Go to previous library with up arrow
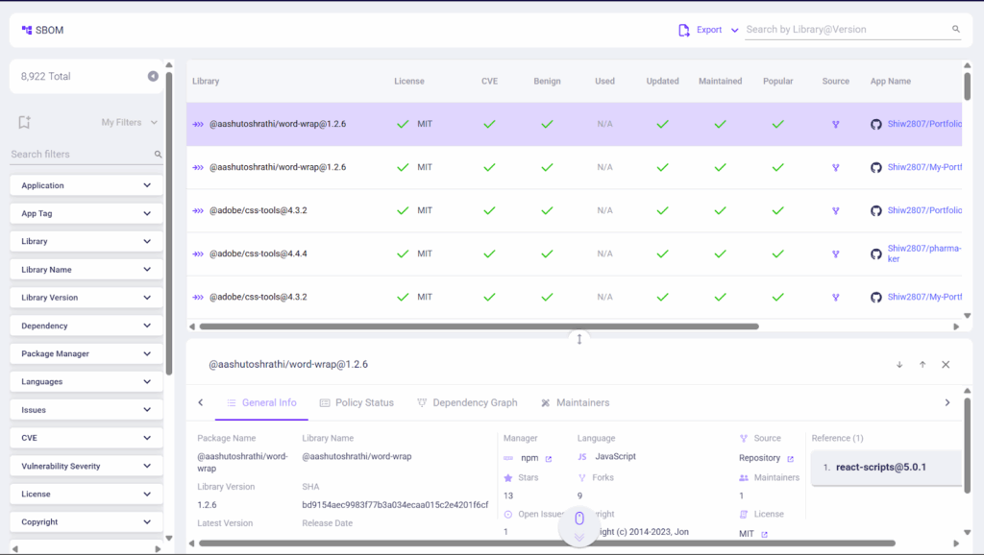Image resolution: width=984 pixels, height=555 pixels. pos(922,364)
